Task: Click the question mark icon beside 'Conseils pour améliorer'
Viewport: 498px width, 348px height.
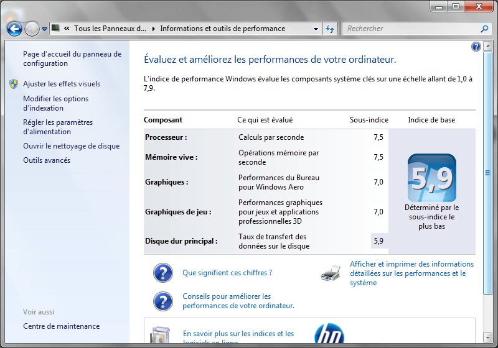Action: point(162,301)
